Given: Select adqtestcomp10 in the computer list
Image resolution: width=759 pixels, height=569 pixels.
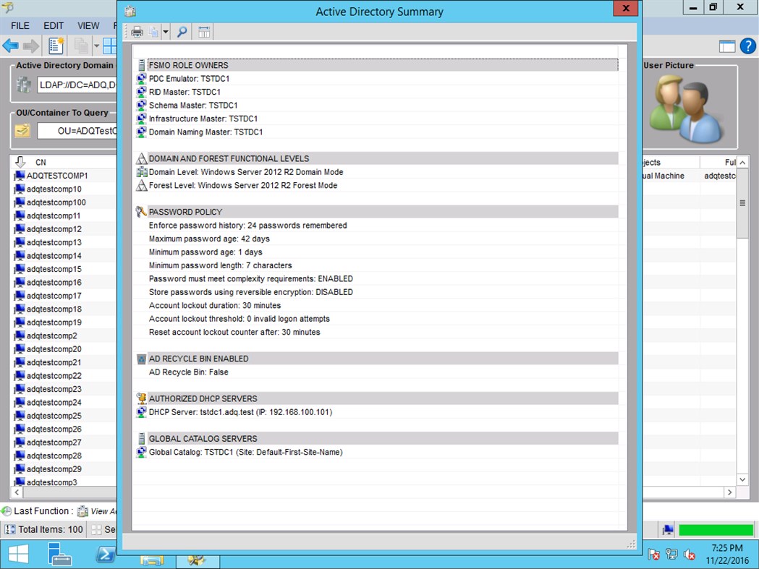Looking at the screenshot, I should (x=54, y=189).
